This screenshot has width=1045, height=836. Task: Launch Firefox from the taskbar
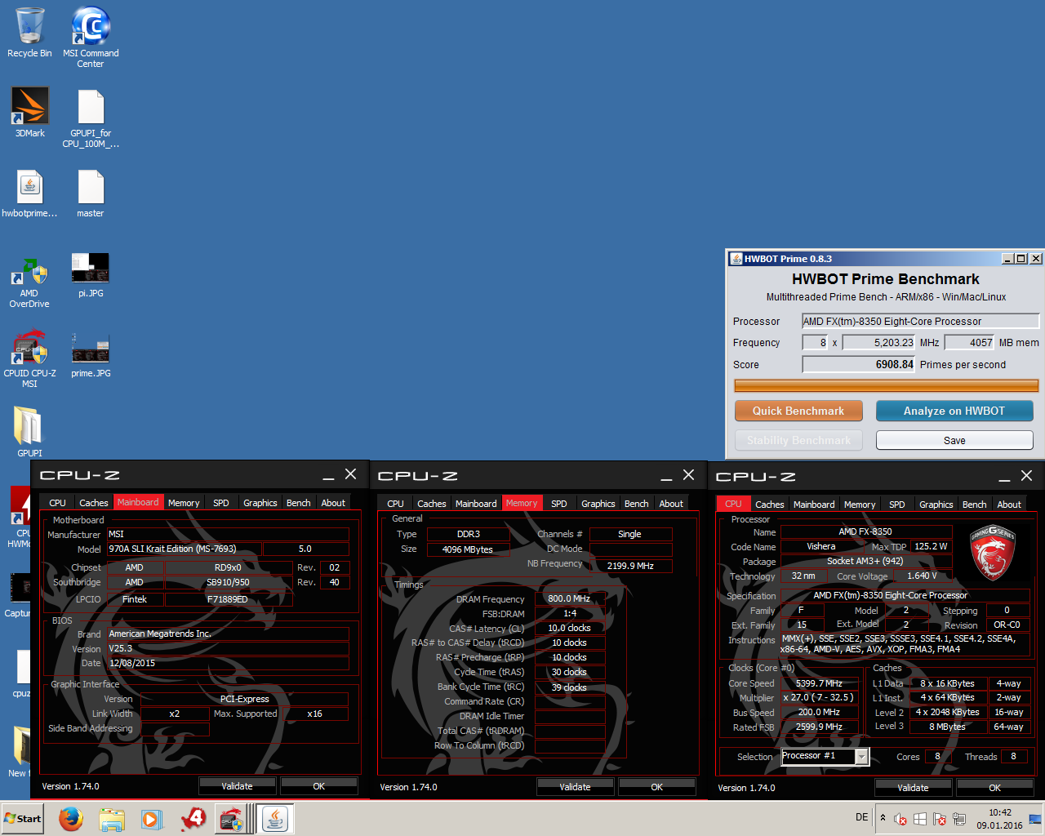pyautogui.click(x=71, y=819)
